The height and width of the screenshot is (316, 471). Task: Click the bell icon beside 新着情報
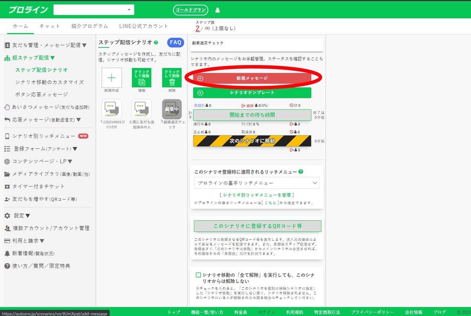click(x=7, y=253)
